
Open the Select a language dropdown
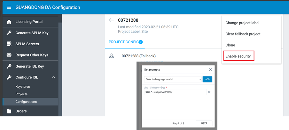[173, 79]
